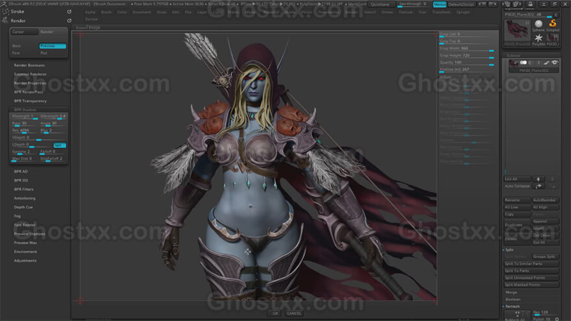Select the SimpleBrush tool icon
Image resolution: width=571 pixels, height=321 pixels.
(x=552, y=25)
